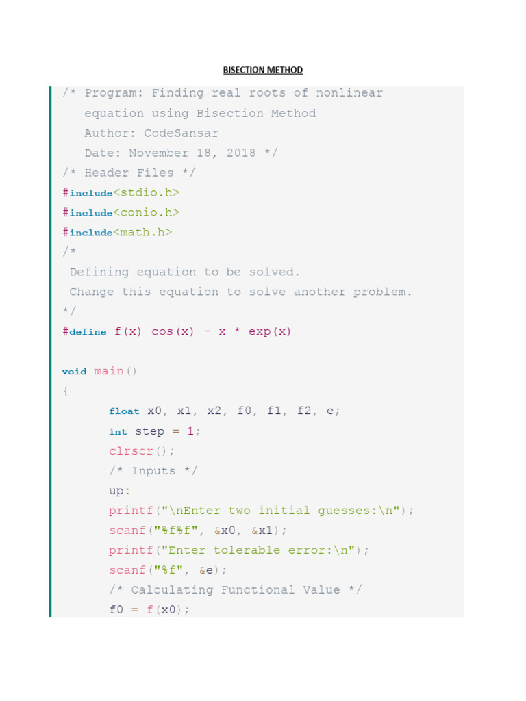Click the scanf line reading x0 and x1
This screenshot has width=526, height=701.
(198, 531)
